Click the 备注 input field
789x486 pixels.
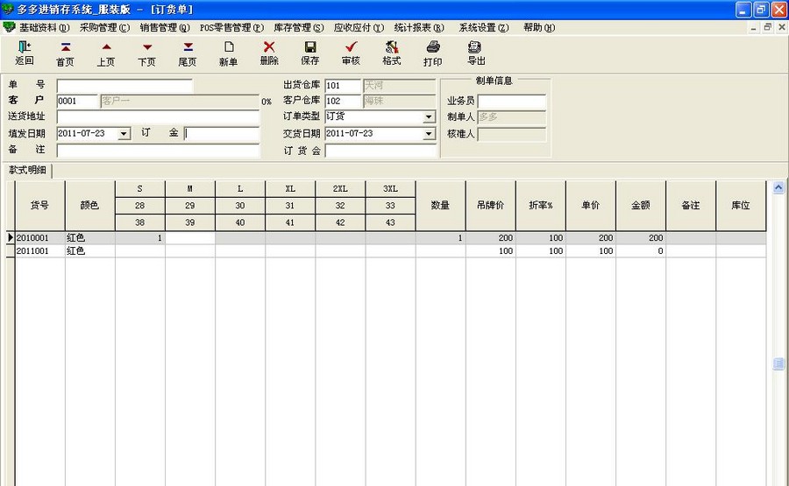click(x=158, y=150)
